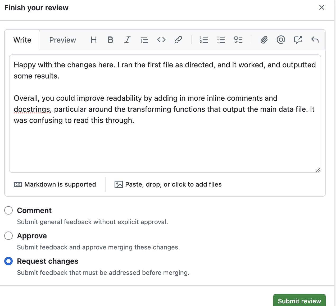Insert a hyperlink
Screen dimensions: 336x306
[x=178, y=40]
